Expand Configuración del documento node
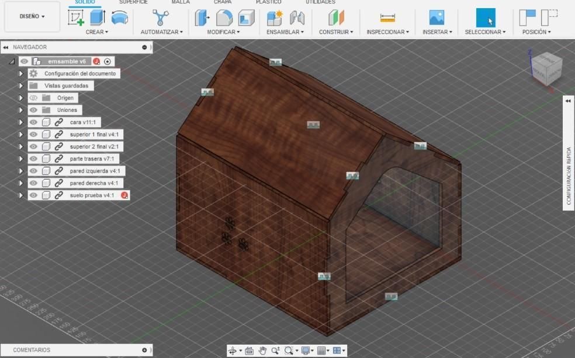Viewport: 575px width, 358px height. 20,73
